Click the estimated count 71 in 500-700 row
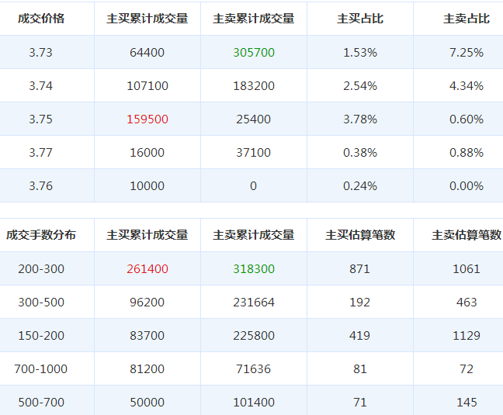This screenshot has width=503, height=415. pyautogui.click(x=360, y=402)
